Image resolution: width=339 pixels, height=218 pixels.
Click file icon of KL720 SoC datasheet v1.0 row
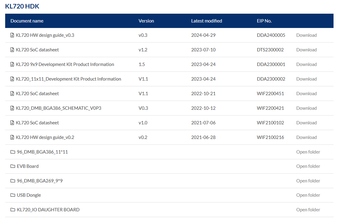(12, 123)
